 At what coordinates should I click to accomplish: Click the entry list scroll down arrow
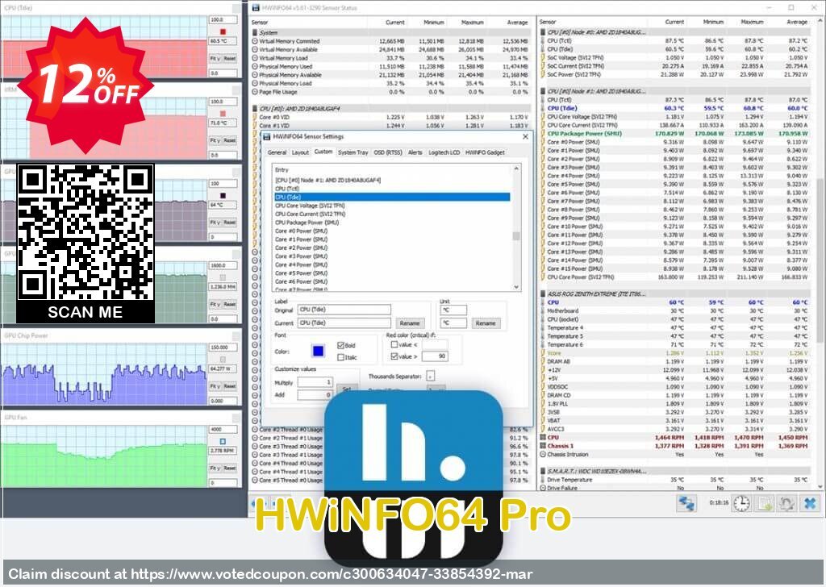[x=516, y=287]
